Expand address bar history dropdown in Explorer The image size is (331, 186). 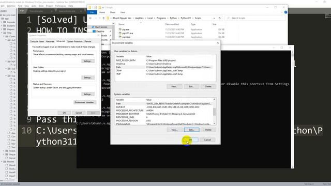pyautogui.click(x=214, y=18)
